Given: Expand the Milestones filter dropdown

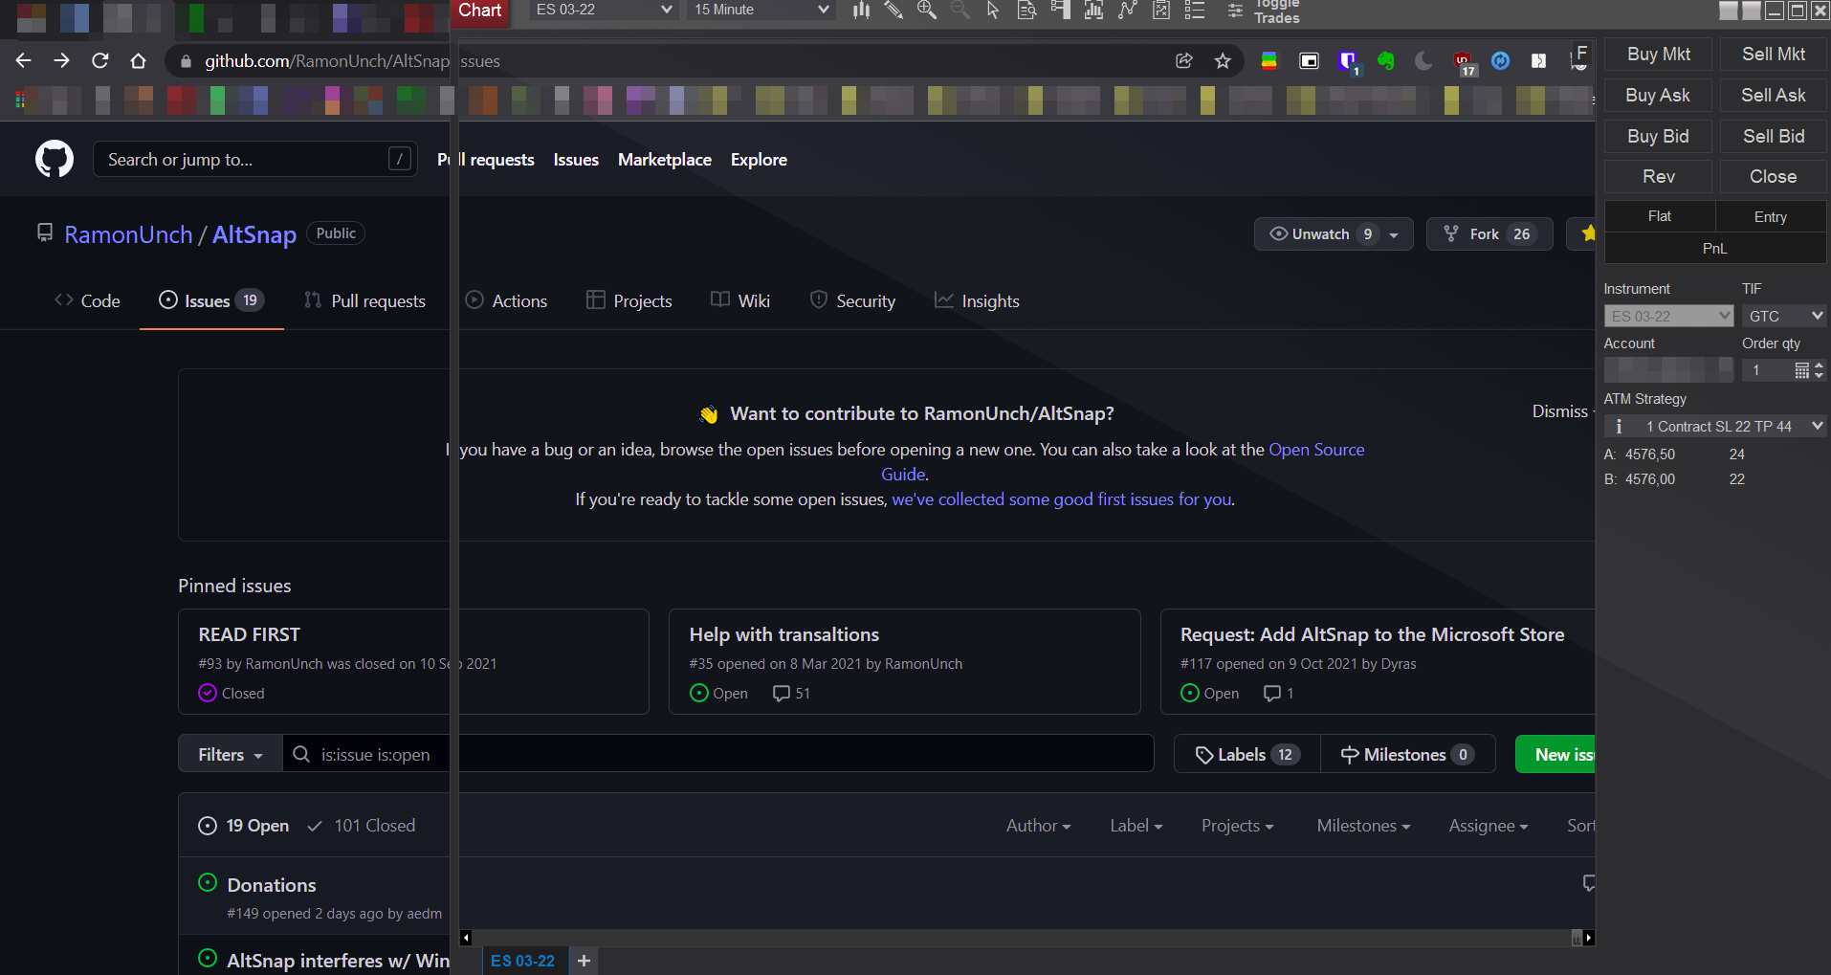Looking at the screenshot, I should (1363, 825).
